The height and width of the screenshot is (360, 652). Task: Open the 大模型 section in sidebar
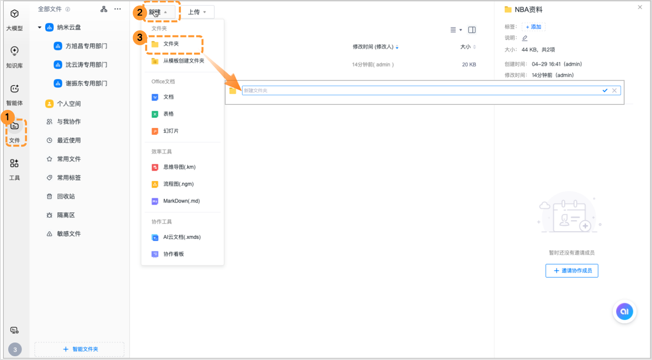pos(14,19)
